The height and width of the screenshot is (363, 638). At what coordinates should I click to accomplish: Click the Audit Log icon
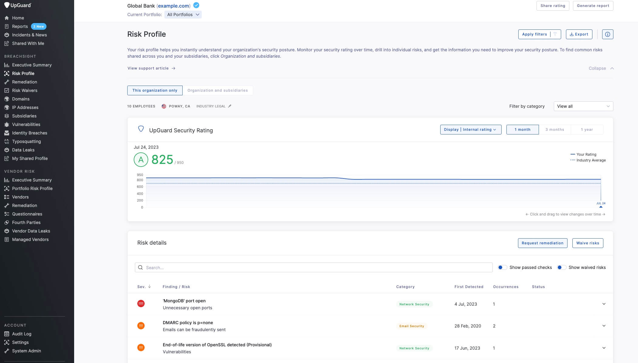(7, 334)
